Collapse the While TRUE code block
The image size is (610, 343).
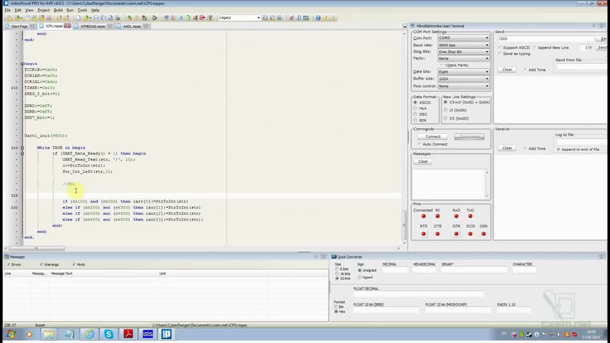[22, 148]
